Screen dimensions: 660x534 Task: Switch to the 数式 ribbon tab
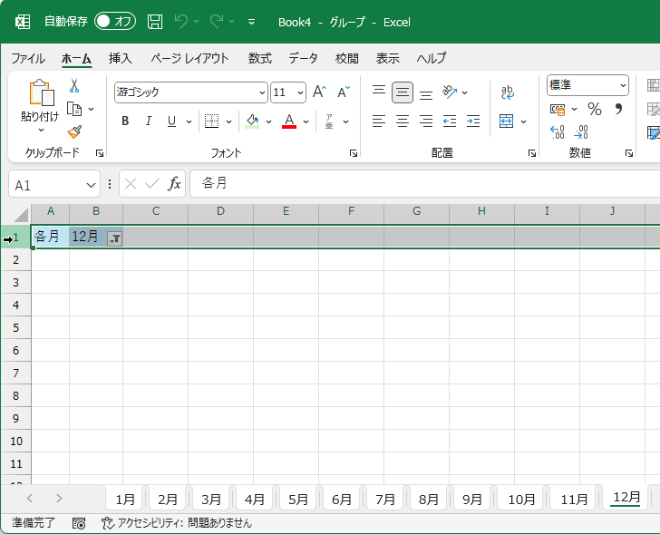259,58
